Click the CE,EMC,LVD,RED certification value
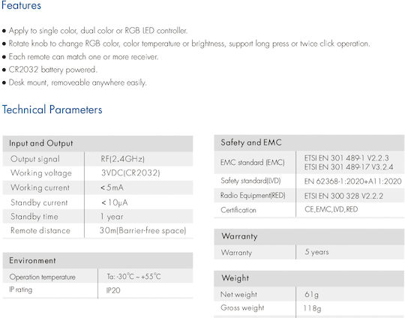Screen dimensions: 405x318 pyautogui.click(x=331, y=209)
